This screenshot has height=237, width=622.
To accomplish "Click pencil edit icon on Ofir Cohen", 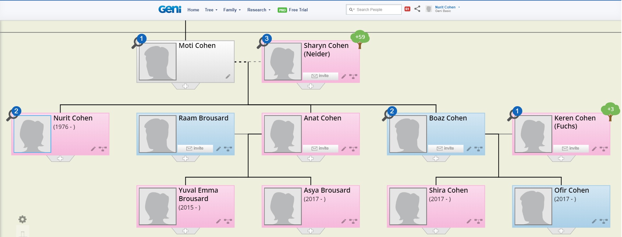I will click(x=594, y=221).
